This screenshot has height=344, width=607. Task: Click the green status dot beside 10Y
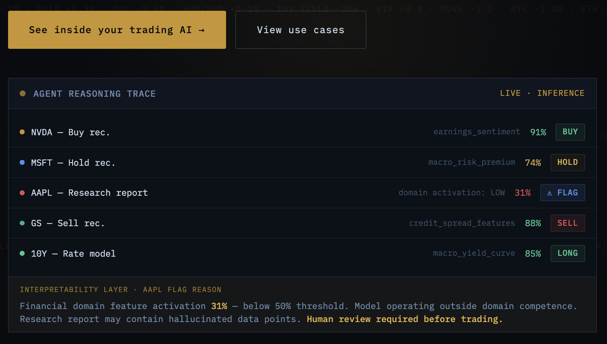[x=22, y=253]
